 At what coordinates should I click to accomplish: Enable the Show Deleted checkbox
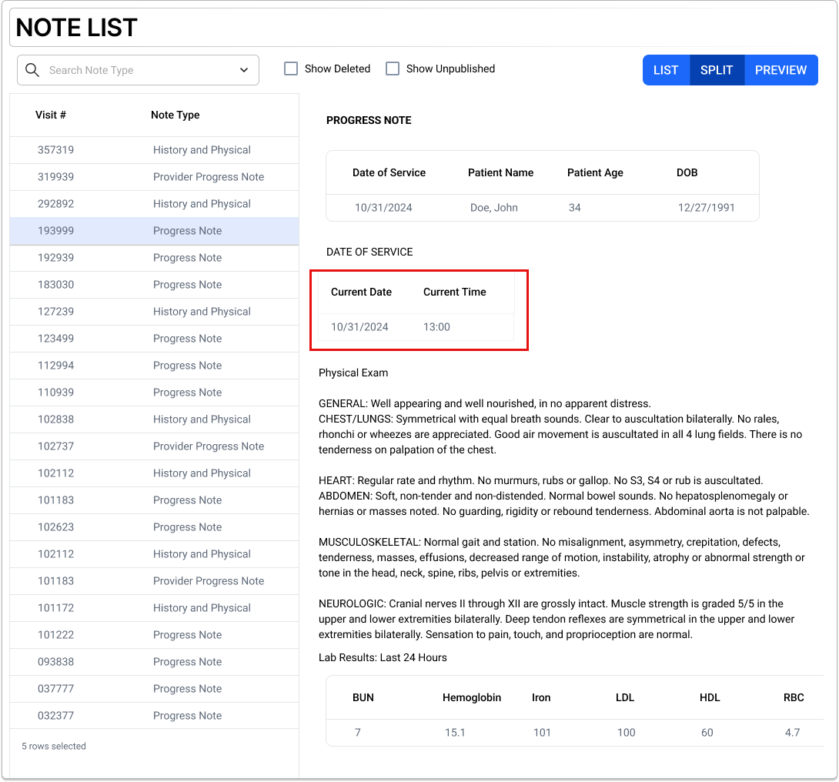[x=290, y=69]
